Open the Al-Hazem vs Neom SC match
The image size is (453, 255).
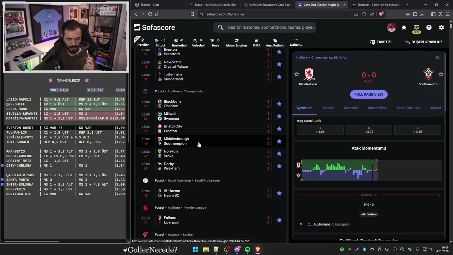211,193
